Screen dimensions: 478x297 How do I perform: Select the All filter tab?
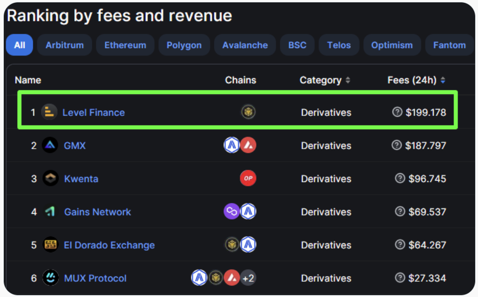point(20,45)
